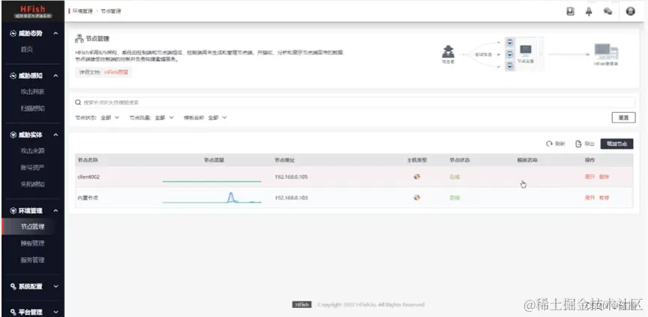Open the notifications bell icon in top bar
The width and height of the screenshot is (648, 317).
point(589,11)
